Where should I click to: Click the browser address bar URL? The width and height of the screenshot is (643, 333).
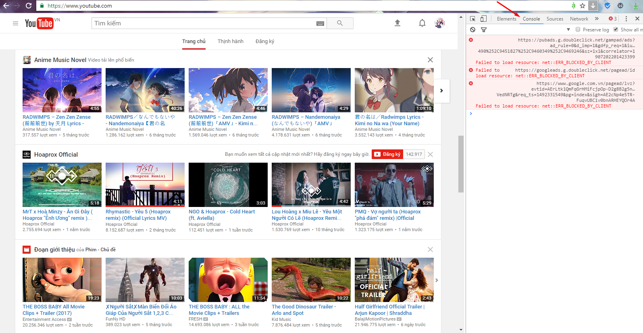[80, 6]
